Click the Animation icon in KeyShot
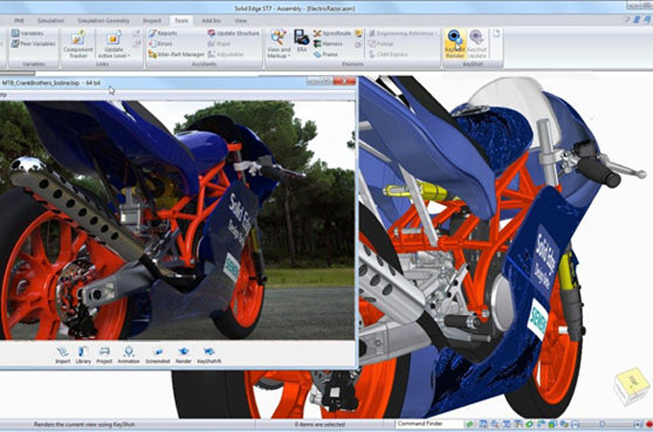The width and height of the screenshot is (653, 432). (129, 354)
